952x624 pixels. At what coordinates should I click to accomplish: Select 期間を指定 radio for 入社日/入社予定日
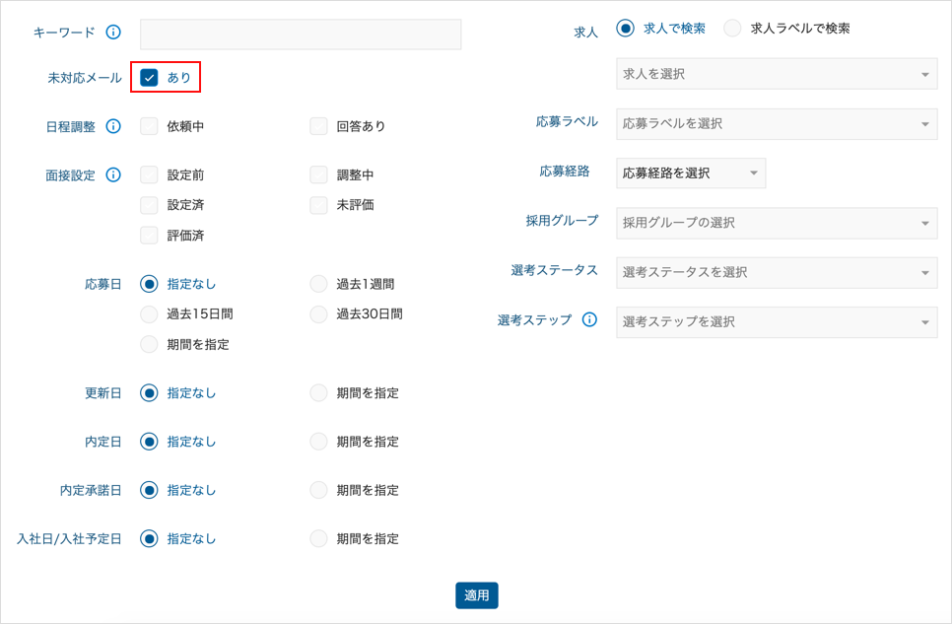point(318,539)
